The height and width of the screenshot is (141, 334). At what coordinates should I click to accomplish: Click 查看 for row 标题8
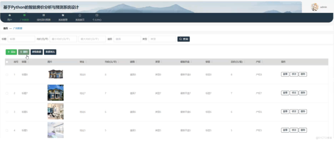click(x=285, y=74)
